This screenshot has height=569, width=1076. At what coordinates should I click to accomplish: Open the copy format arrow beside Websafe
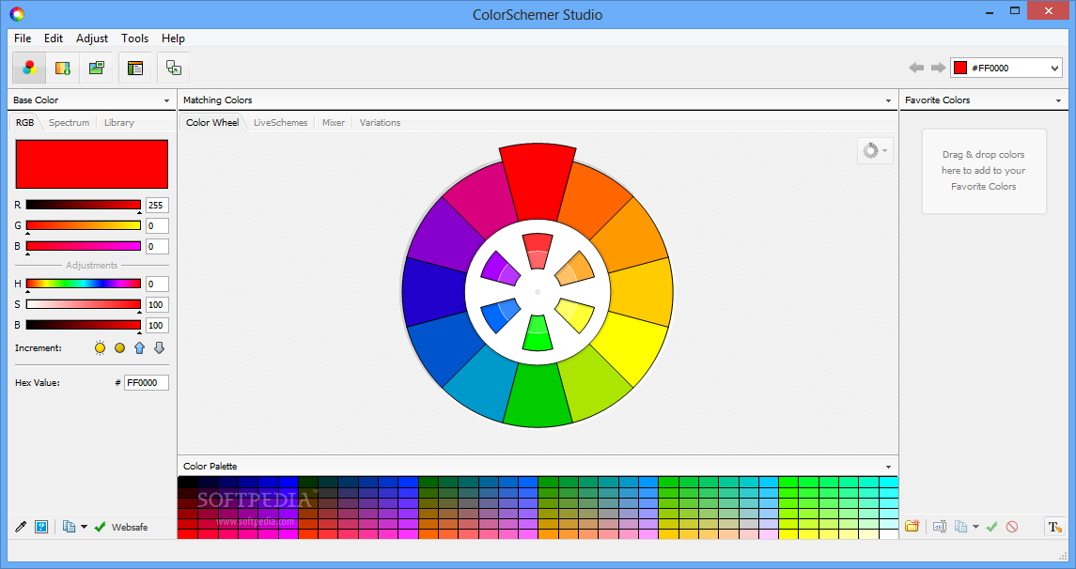[x=84, y=527]
